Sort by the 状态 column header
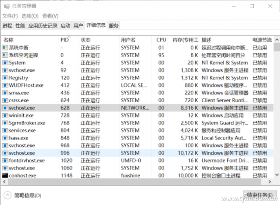Screen dimensions: 280x205 pos(99,40)
